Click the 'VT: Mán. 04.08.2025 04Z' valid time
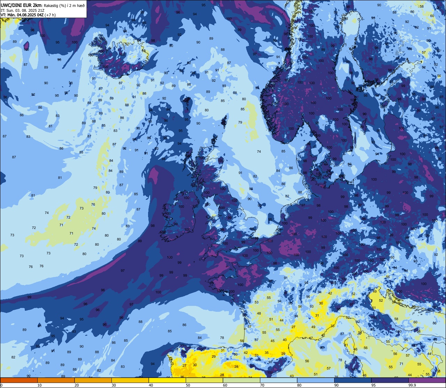Viewport: 446px width, 388px height. point(22,15)
